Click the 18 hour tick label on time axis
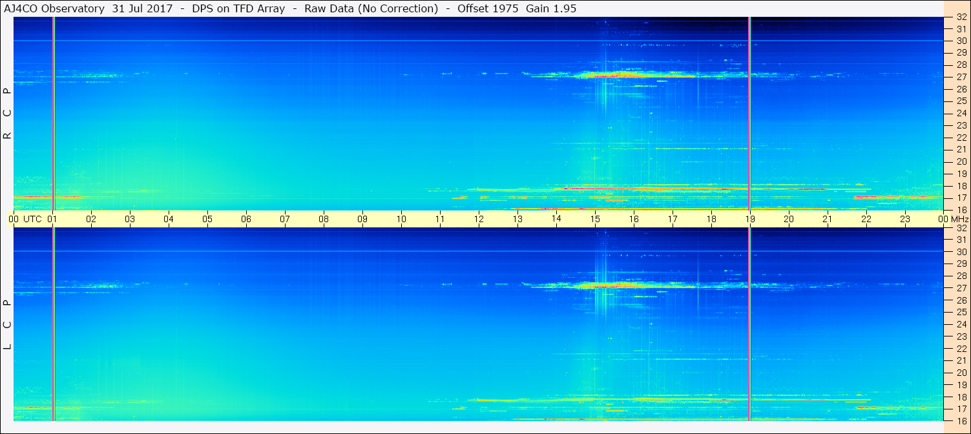Screen dimensions: 971x434 pyautogui.click(x=711, y=219)
